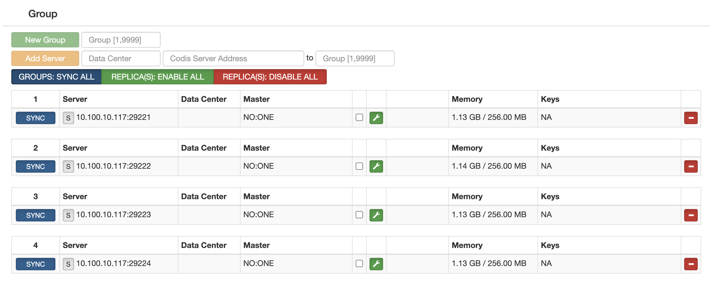The height and width of the screenshot is (290, 713).
Task: Click REPLICA(S): ENABLE ALL button
Action: 157,77
